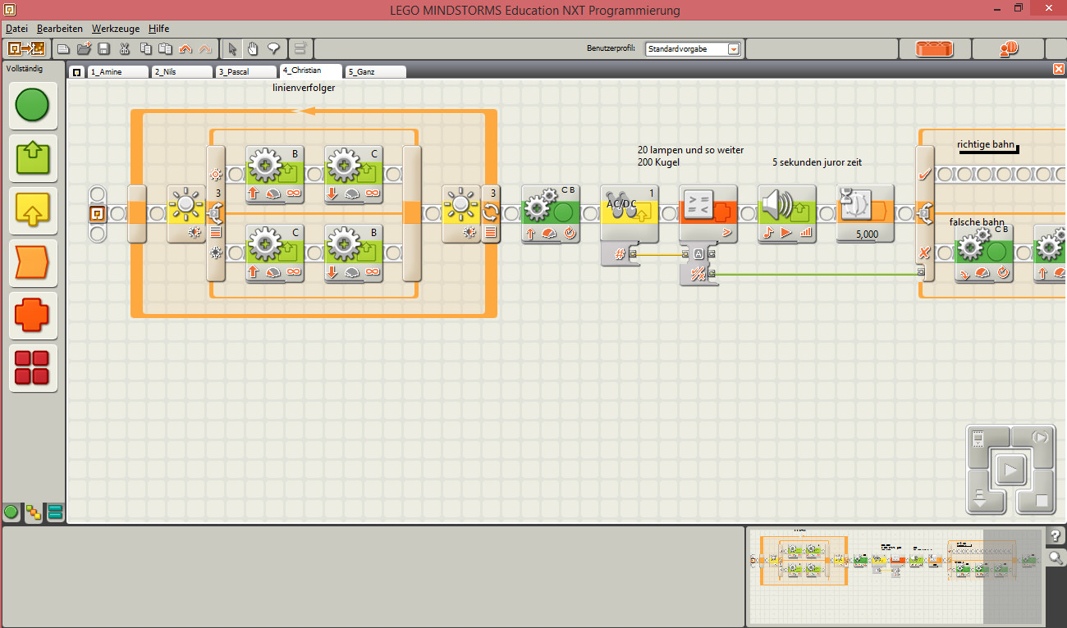Download and run selected via controller top-right button

tap(1041, 438)
